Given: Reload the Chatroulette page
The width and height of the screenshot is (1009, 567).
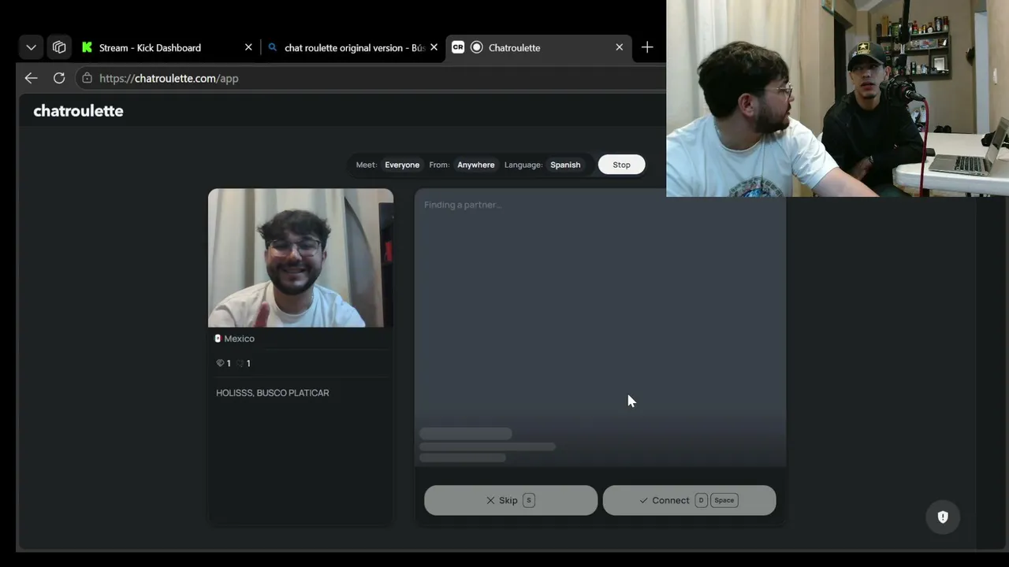Looking at the screenshot, I should (x=59, y=78).
